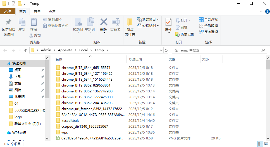Image resolution: width=270 pixels, height=147 pixels.
Task: Click sidebar scroll down arrow
Action: click(x=47, y=139)
